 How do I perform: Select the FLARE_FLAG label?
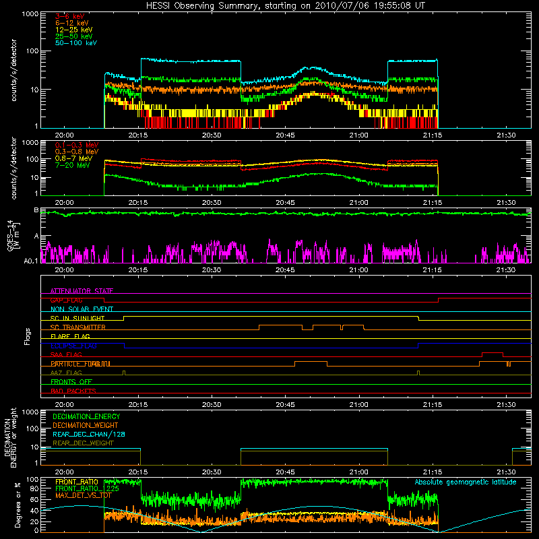pyautogui.click(x=70, y=336)
